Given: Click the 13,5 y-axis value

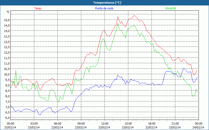Looking at the screenshot, I should [7, 36].
